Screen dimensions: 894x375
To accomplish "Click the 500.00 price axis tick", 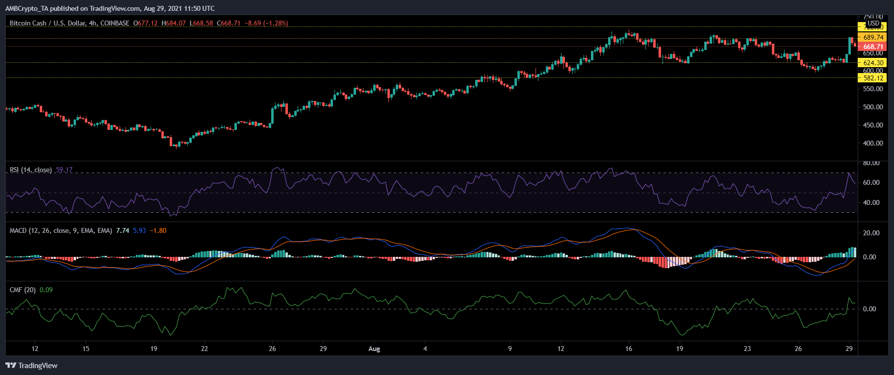I will pyautogui.click(x=873, y=107).
